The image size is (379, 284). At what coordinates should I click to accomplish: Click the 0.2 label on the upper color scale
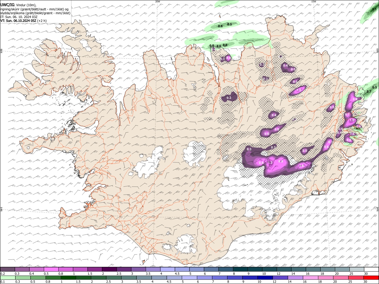click(3, 274)
